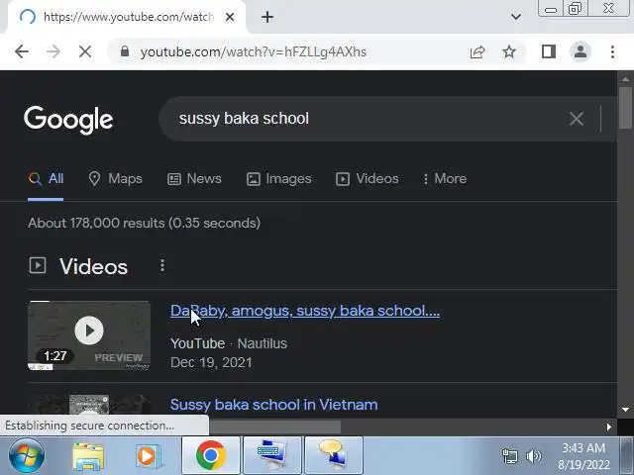The height and width of the screenshot is (475, 634).
Task: Click the Dec 19, 2021 date
Action: coord(211,363)
